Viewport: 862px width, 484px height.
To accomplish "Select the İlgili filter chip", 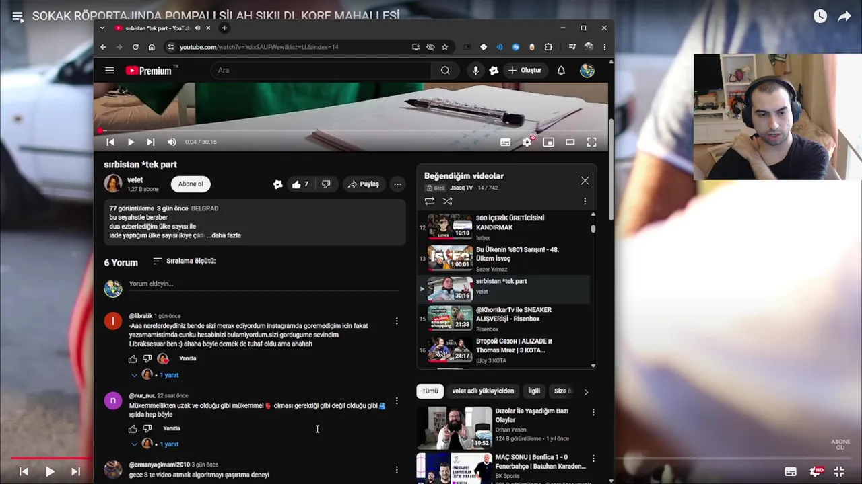I will click(x=534, y=391).
